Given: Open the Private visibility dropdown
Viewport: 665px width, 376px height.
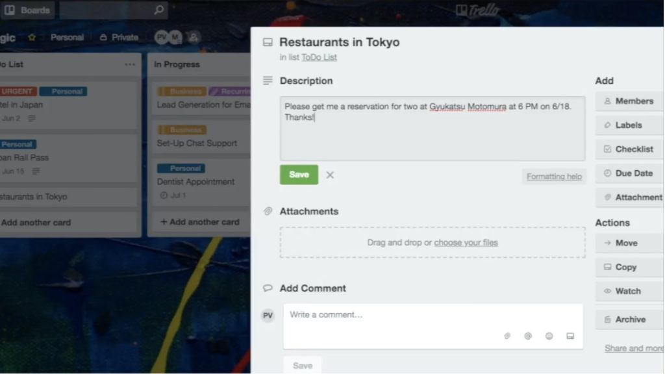Looking at the screenshot, I should pos(119,38).
